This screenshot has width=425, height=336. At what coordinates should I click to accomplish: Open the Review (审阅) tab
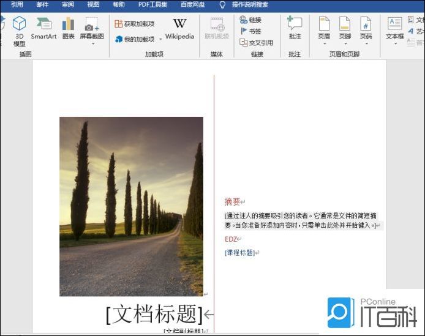pos(68,5)
